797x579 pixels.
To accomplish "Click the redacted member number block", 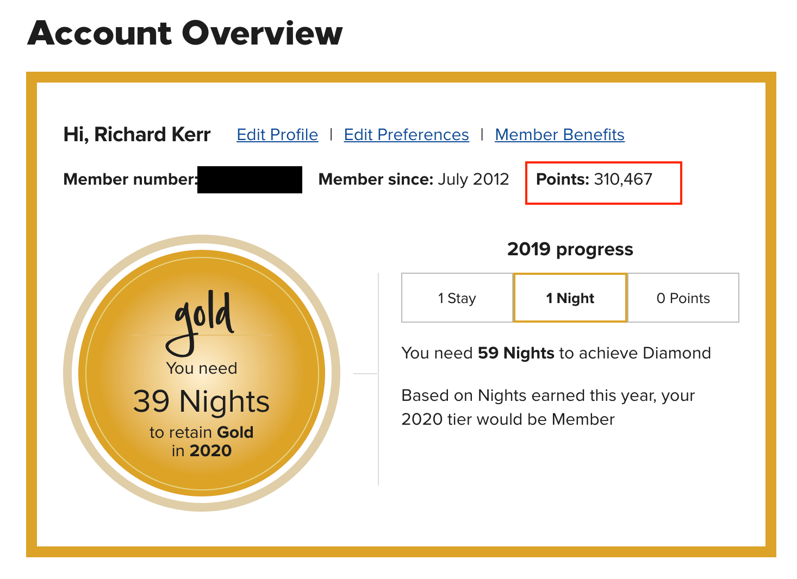I will pos(250,180).
